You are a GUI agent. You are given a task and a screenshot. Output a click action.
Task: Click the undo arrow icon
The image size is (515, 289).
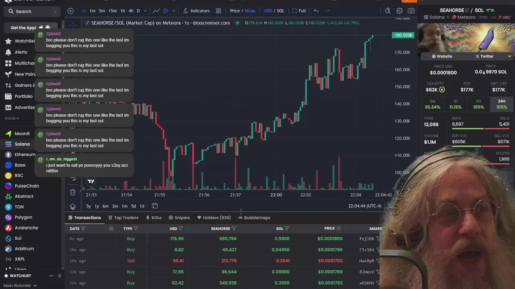pos(316,11)
